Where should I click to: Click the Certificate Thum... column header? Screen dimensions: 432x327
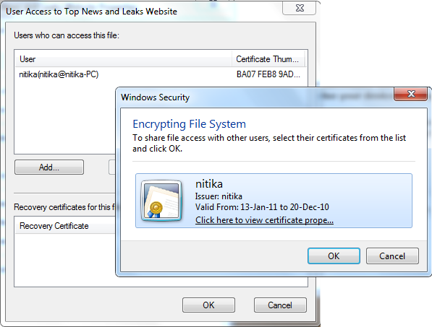pyautogui.click(x=268, y=59)
